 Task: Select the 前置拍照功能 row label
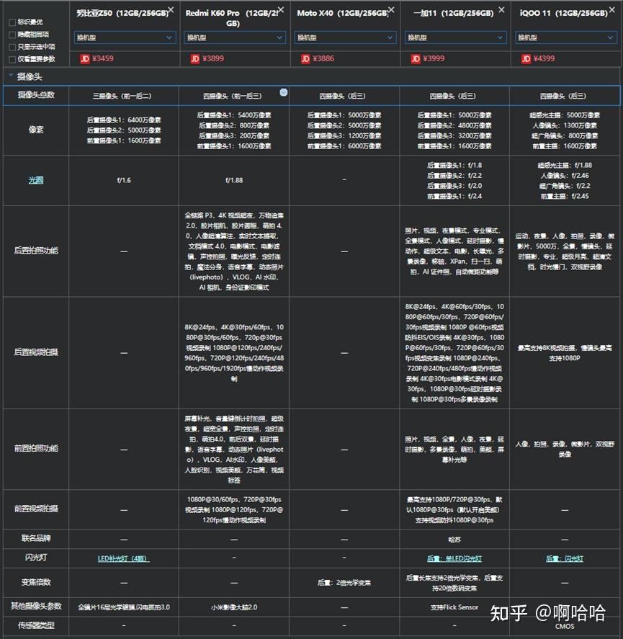(36, 448)
